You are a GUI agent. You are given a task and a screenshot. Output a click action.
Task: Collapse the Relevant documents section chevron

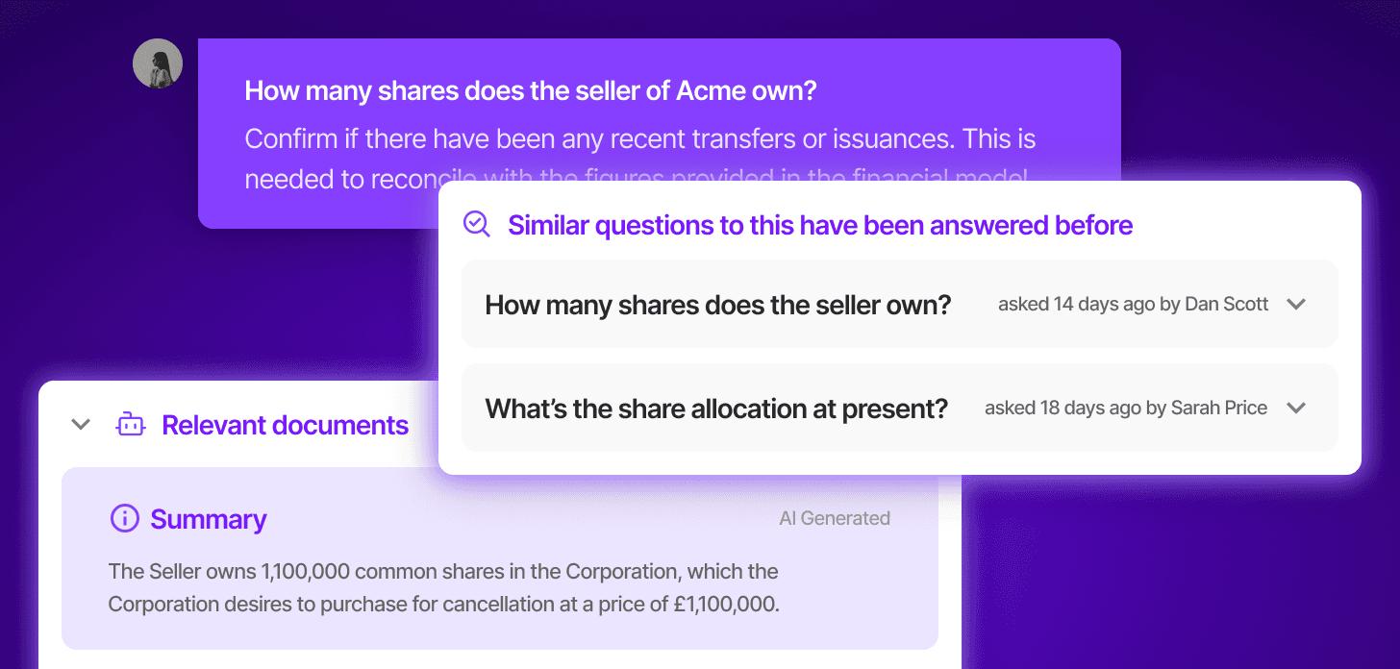(x=81, y=424)
